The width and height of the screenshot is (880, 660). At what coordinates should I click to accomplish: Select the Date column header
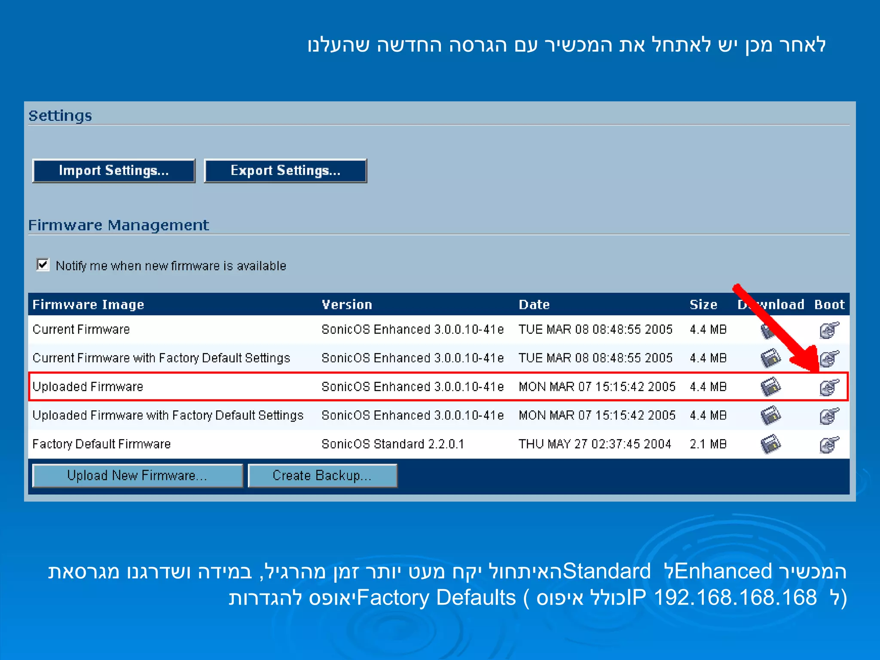coord(534,305)
